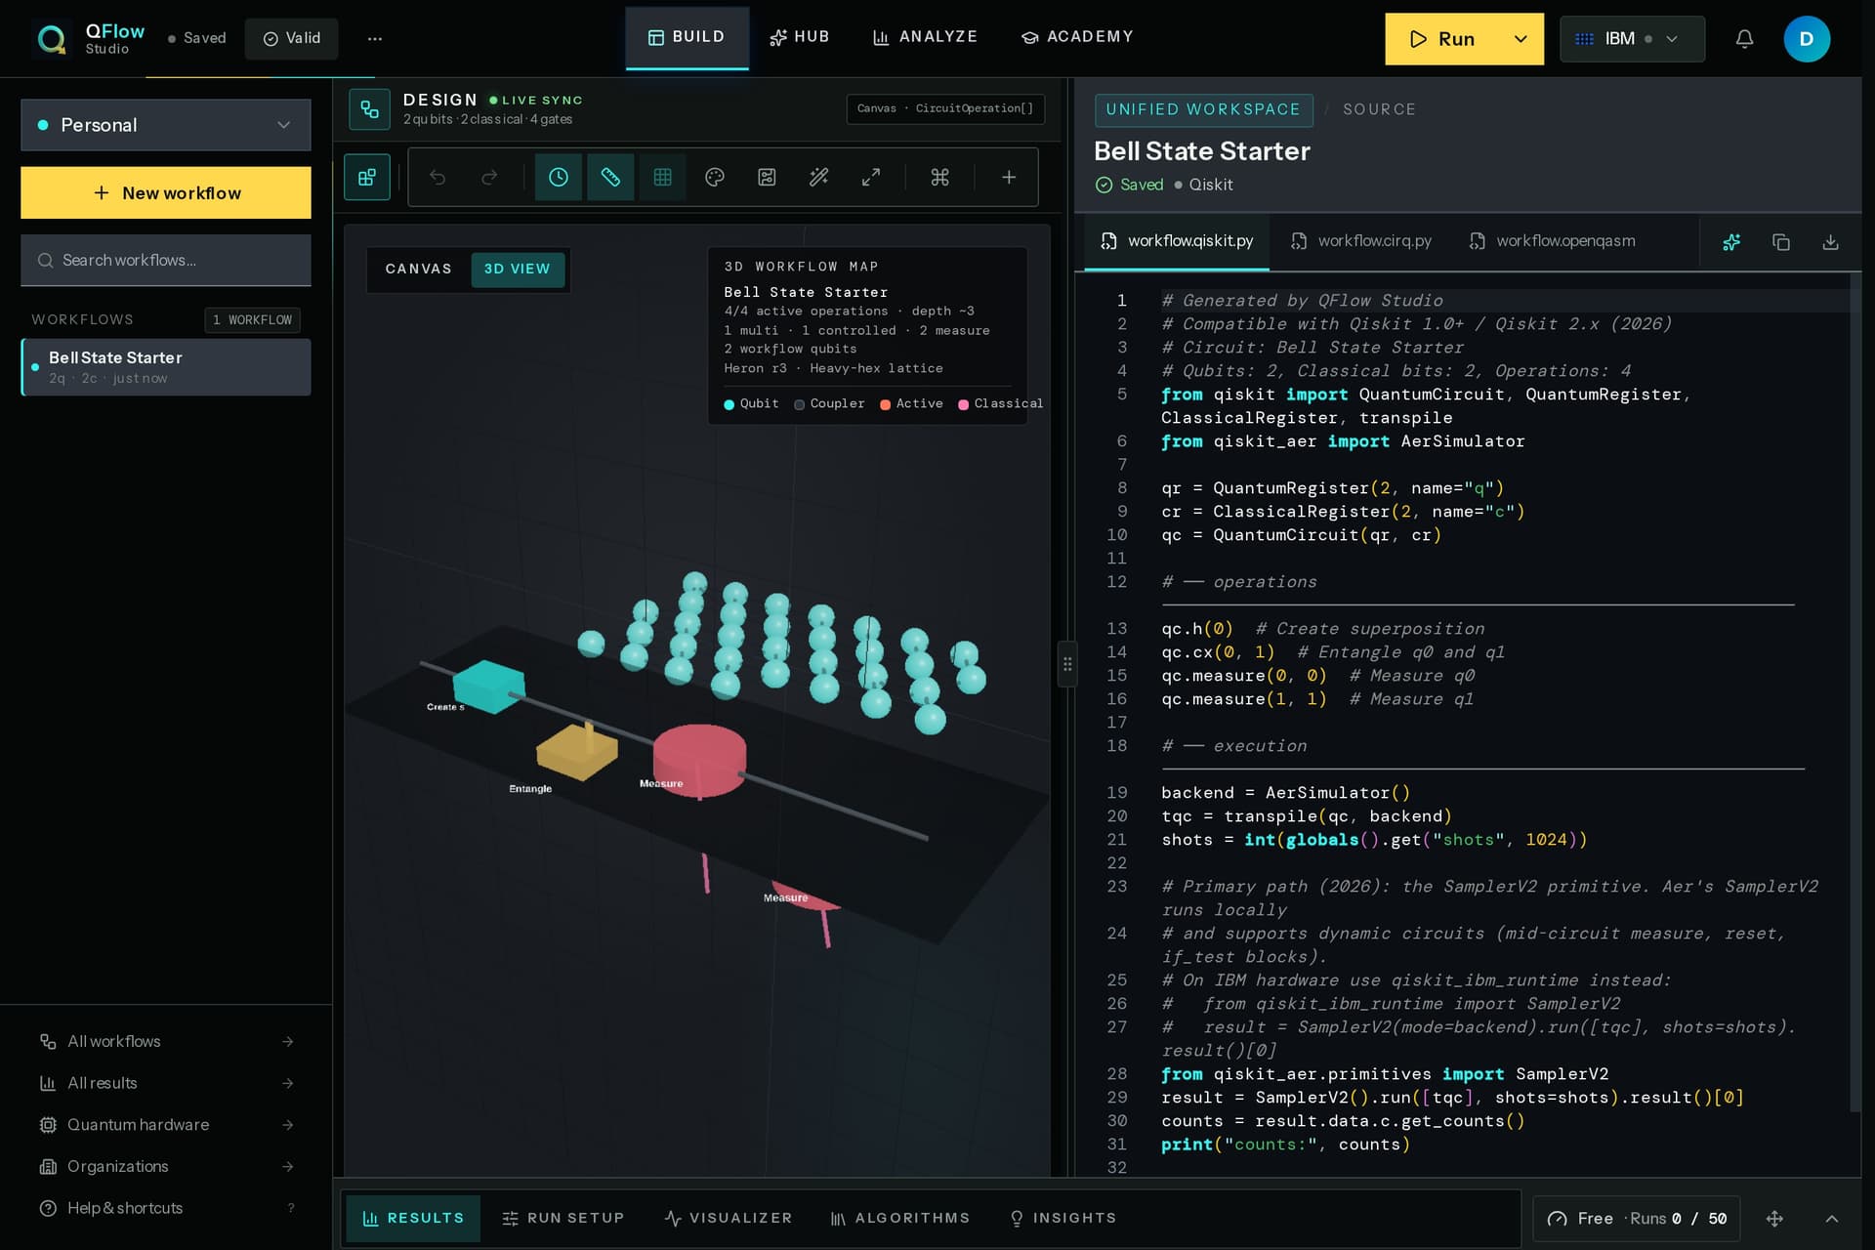Open the three-dot more options menu
This screenshot has height=1250, width=1875.
[375, 39]
